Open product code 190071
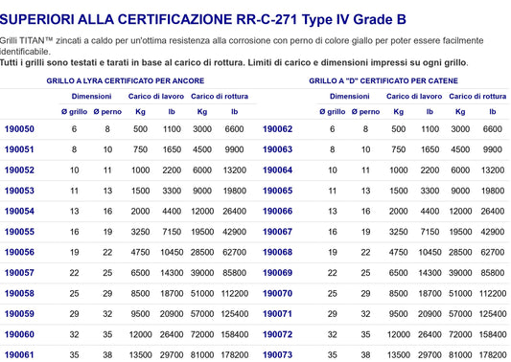This screenshot has height=362, width=511. tap(278, 314)
